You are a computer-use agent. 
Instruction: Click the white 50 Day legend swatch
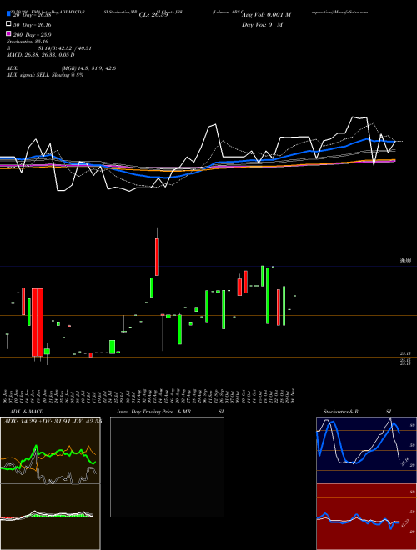coord(8,24)
